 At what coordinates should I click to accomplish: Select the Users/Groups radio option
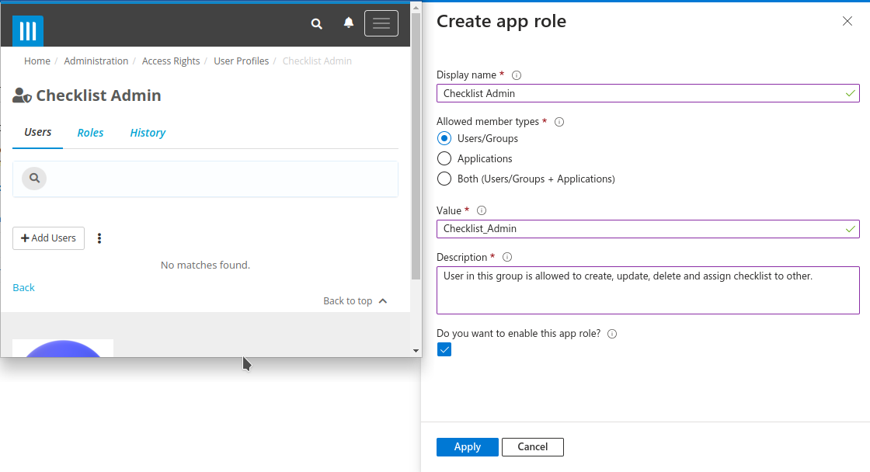[444, 138]
